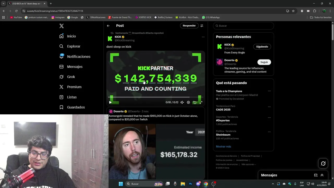Enable picture-in-picture for the video
This screenshot has height=188, width=334.
pos(195,102)
